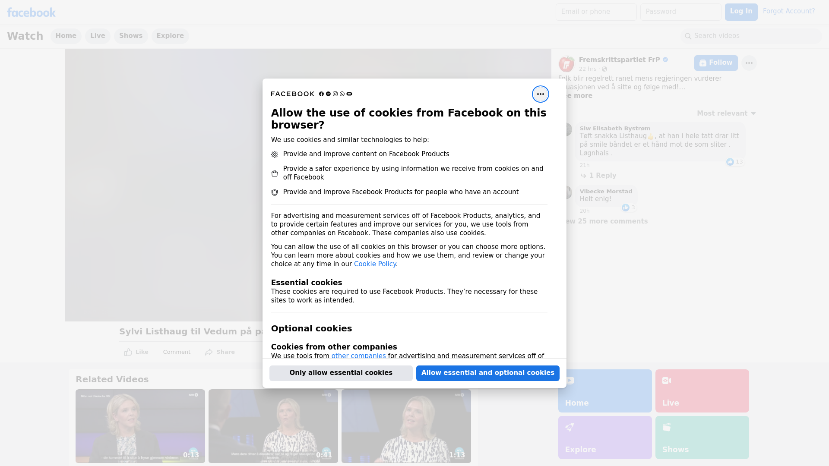Image resolution: width=829 pixels, height=466 pixels.
Task: Like the video
Action: tap(136, 352)
